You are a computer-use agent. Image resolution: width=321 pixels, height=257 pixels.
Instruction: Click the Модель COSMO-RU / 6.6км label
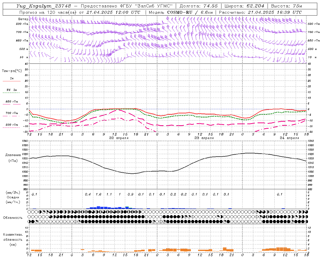(181, 12)
